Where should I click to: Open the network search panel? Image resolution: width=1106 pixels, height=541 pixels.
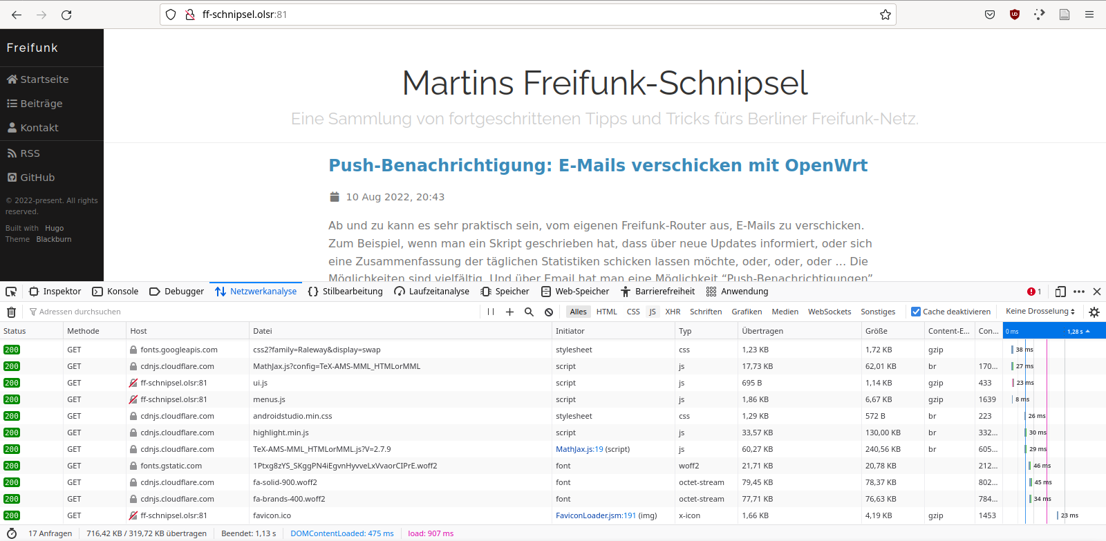click(529, 312)
